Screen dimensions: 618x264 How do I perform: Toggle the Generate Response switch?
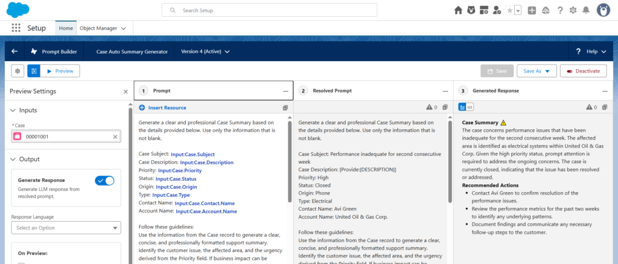(x=104, y=181)
